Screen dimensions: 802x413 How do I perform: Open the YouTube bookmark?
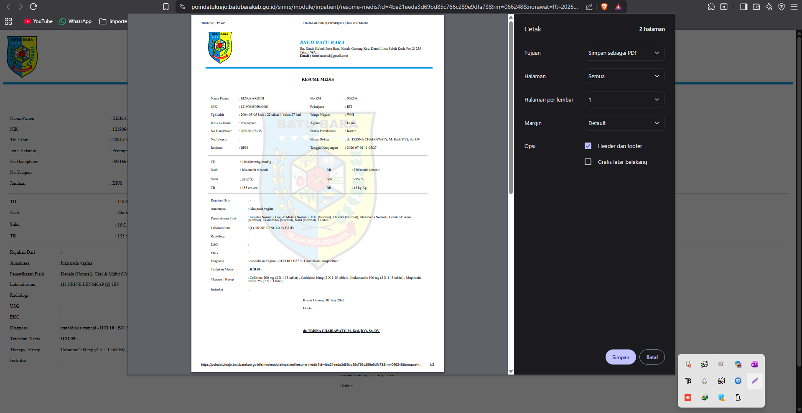38,21
